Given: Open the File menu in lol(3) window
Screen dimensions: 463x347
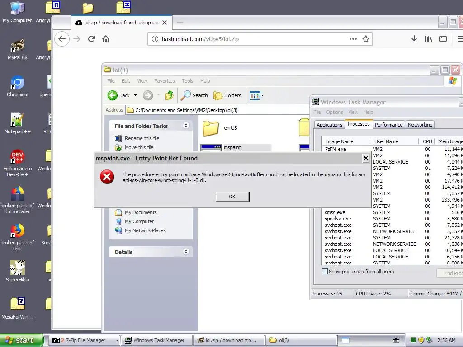Looking at the screenshot, I should point(111,81).
